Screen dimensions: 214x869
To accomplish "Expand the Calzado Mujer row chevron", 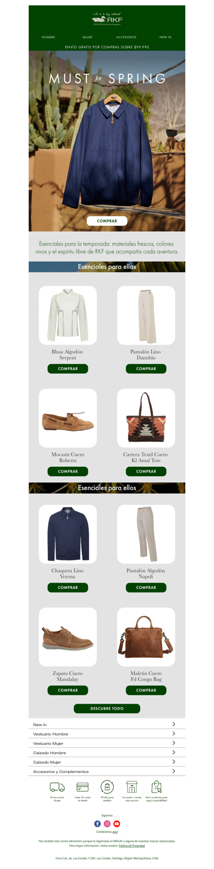I will point(173,762).
